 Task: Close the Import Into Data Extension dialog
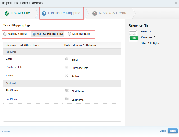176,3
